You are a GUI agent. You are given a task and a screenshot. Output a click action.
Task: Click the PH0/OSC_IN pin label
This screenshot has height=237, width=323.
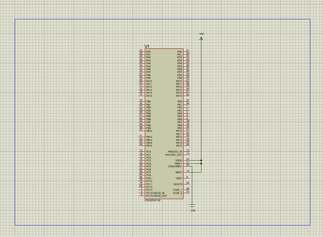click(x=175, y=152)
